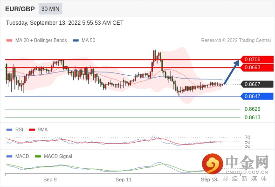The width and height of the screenshot is (275, 187).
Task: Toggle the RSI legend entry
Action: tap(15, 130)
